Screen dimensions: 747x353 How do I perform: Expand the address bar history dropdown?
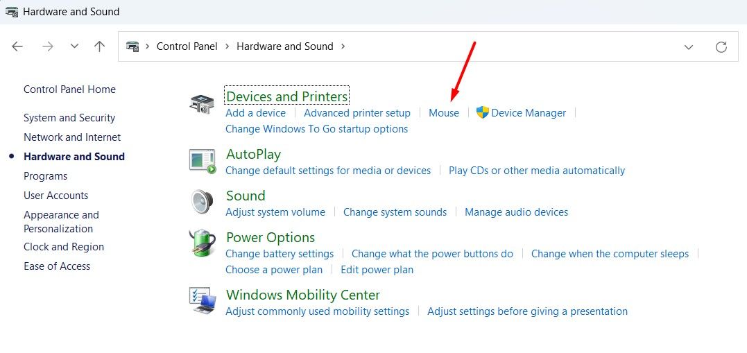[689, 47]
